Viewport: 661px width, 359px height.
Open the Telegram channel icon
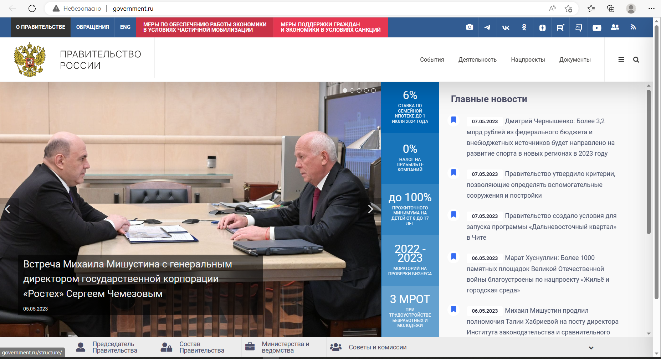pyautogui.click(x=487, y=27)
